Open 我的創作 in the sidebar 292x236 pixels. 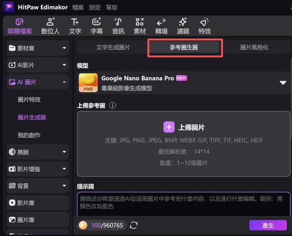tap(29, 135)
